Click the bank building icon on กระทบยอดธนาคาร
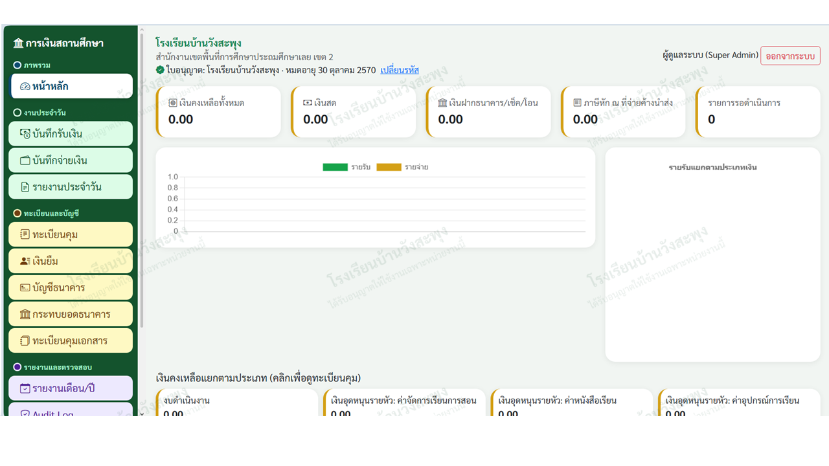829x466 pixels. click(25, 314)
